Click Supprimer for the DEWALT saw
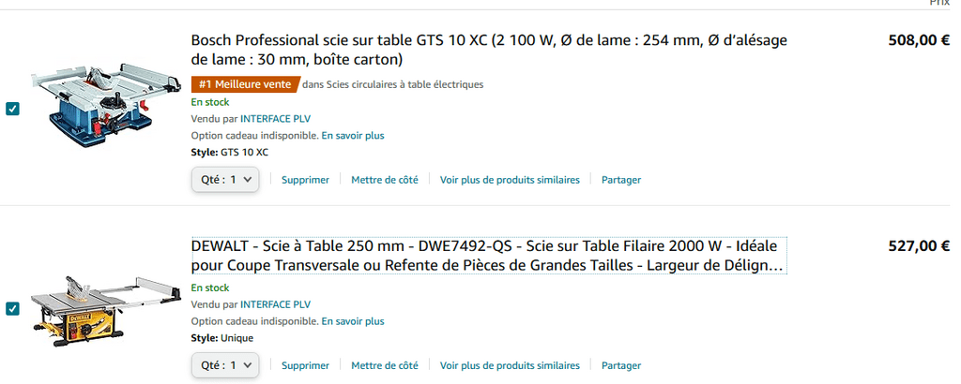961x384 pixels. (x=305, y=365)
